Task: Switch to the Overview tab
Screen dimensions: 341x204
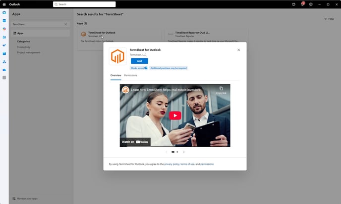Action: pos(115,76)
